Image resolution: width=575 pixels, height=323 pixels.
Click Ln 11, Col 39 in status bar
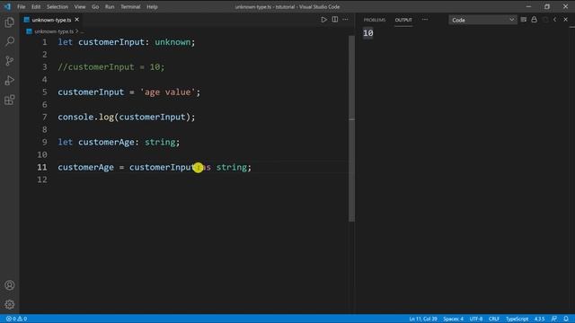[423, 319]
